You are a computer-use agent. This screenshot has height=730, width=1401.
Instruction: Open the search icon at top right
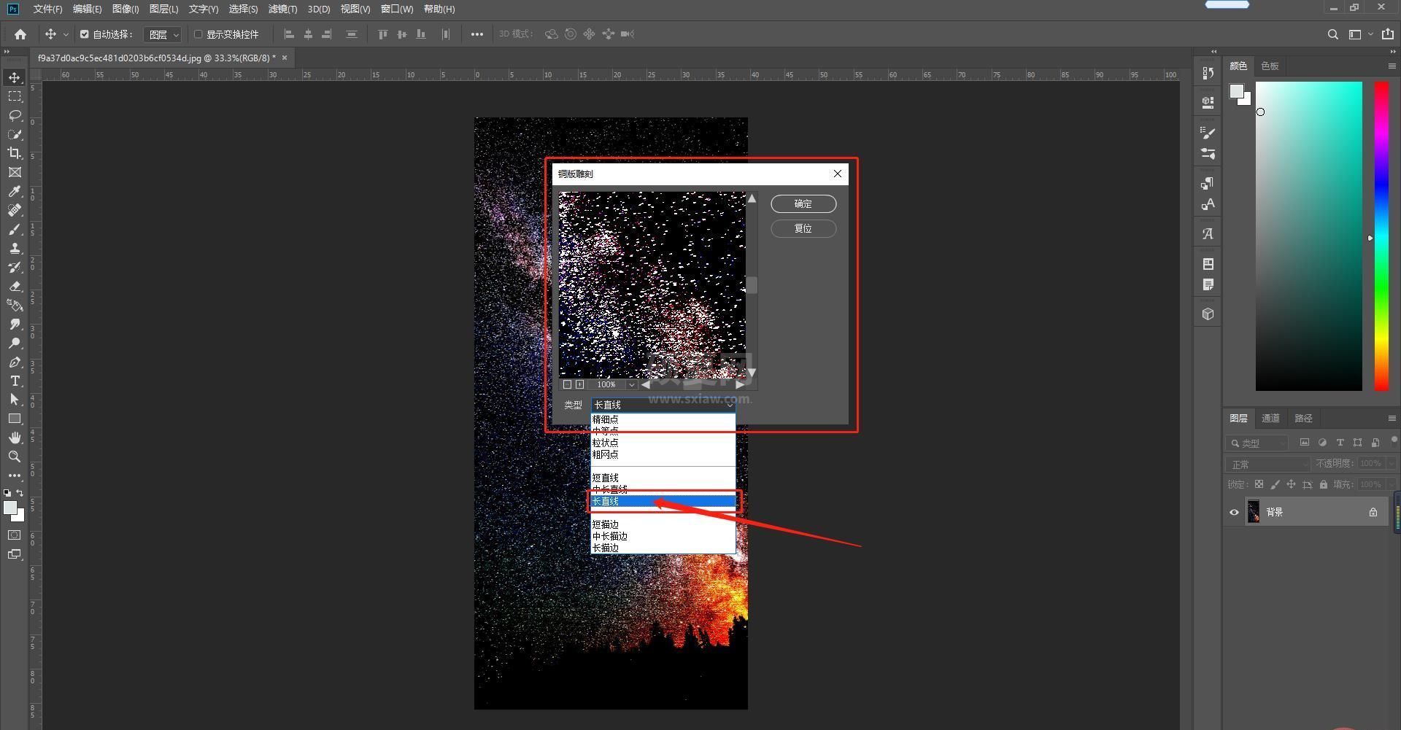click(x=1332, y=34)
